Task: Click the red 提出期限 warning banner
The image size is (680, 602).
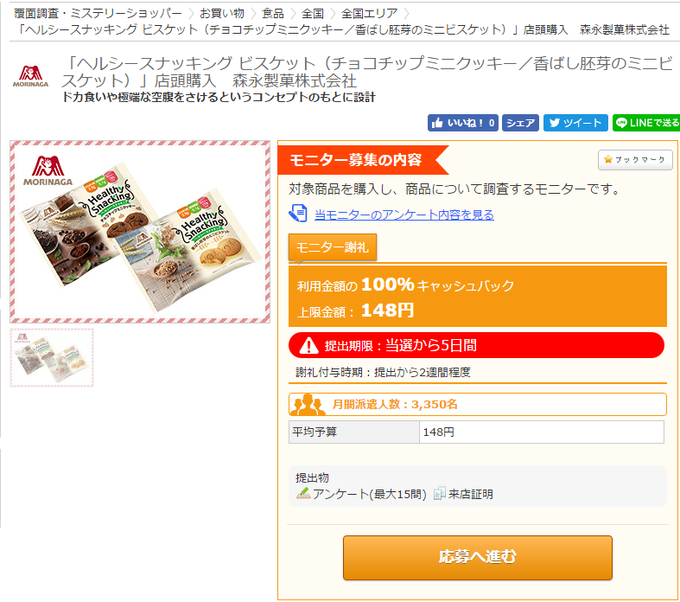Action: (x=476, y=345)
